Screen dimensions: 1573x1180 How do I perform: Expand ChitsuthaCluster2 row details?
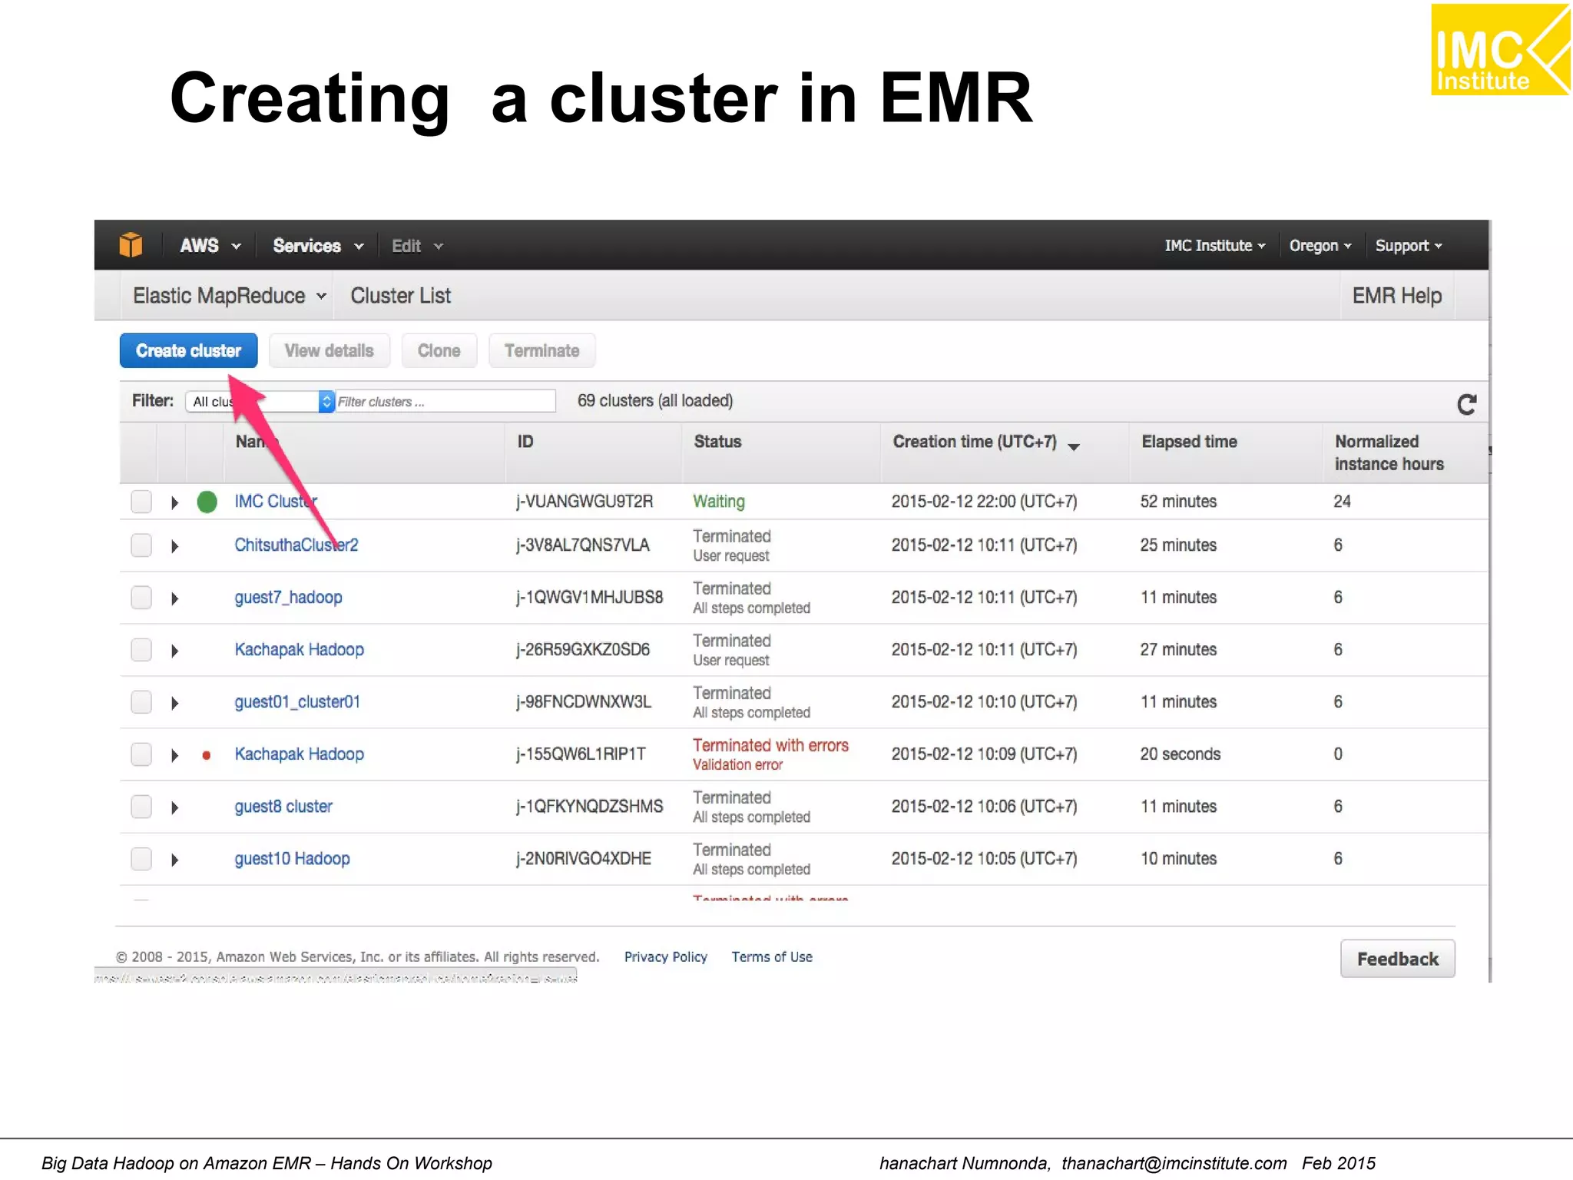tap(174, 546)
